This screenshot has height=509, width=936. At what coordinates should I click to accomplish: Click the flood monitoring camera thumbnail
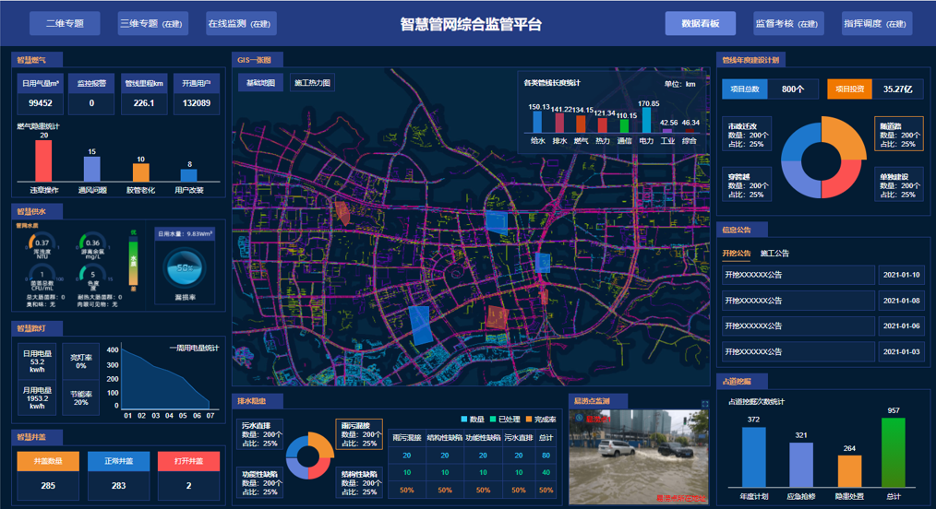[637, 456]
